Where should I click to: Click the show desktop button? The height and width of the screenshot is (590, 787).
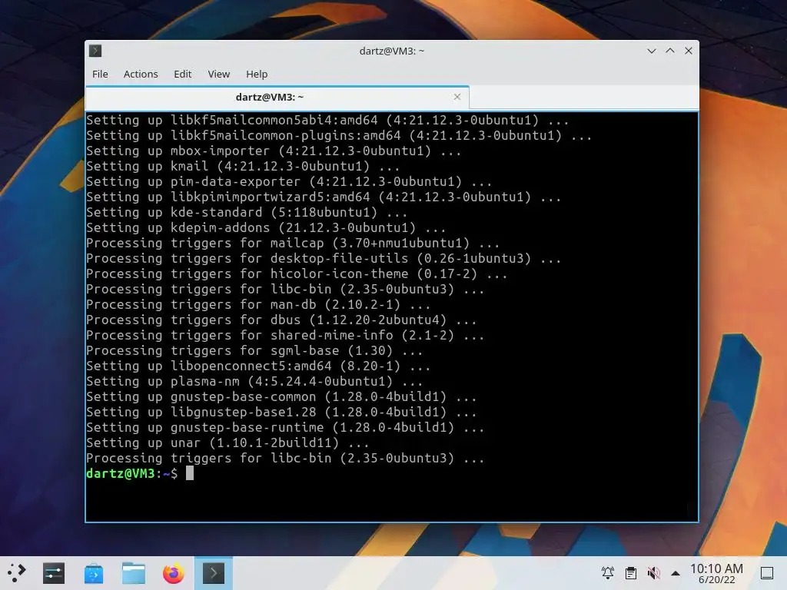767,573
